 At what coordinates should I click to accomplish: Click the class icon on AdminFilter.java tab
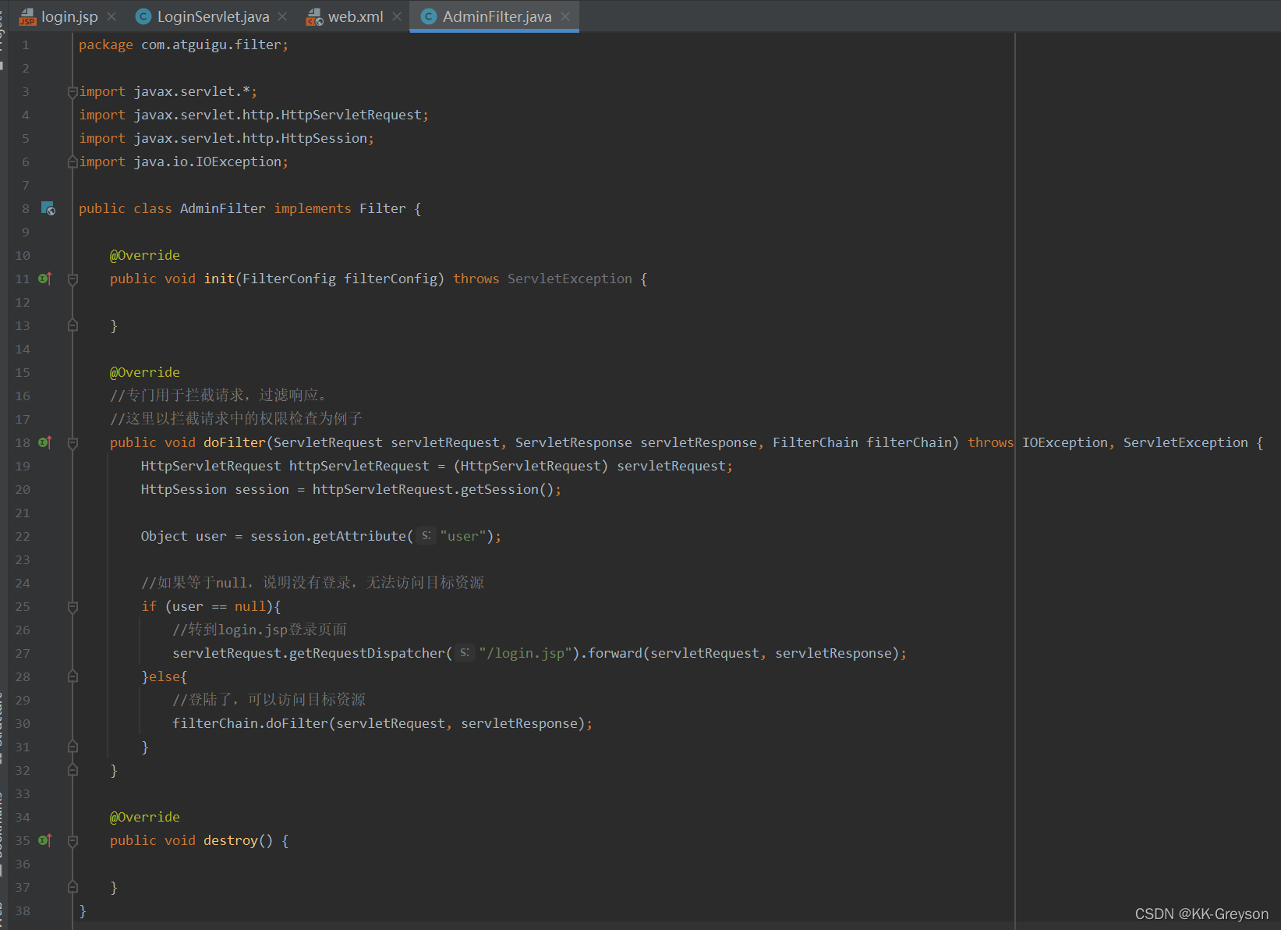(429, 16)
